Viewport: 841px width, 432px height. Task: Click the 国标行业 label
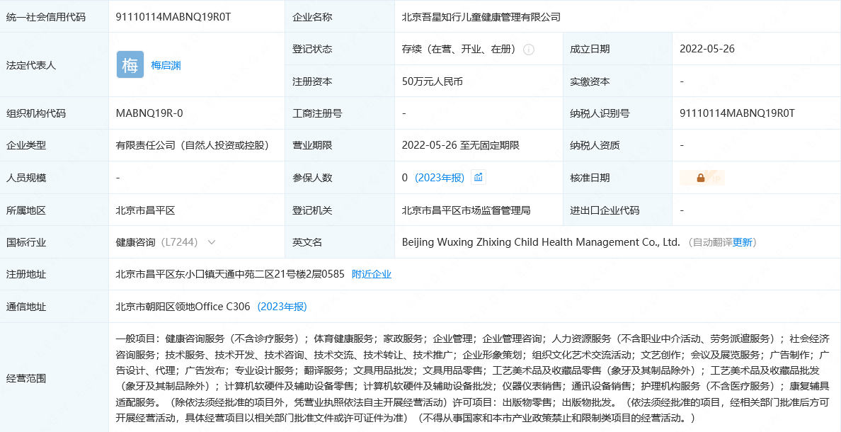click(x=25, y=242)
